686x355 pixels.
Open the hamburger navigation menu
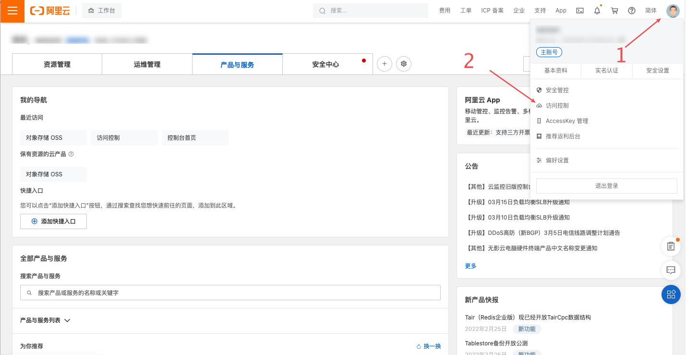click(x=12, y=11)
